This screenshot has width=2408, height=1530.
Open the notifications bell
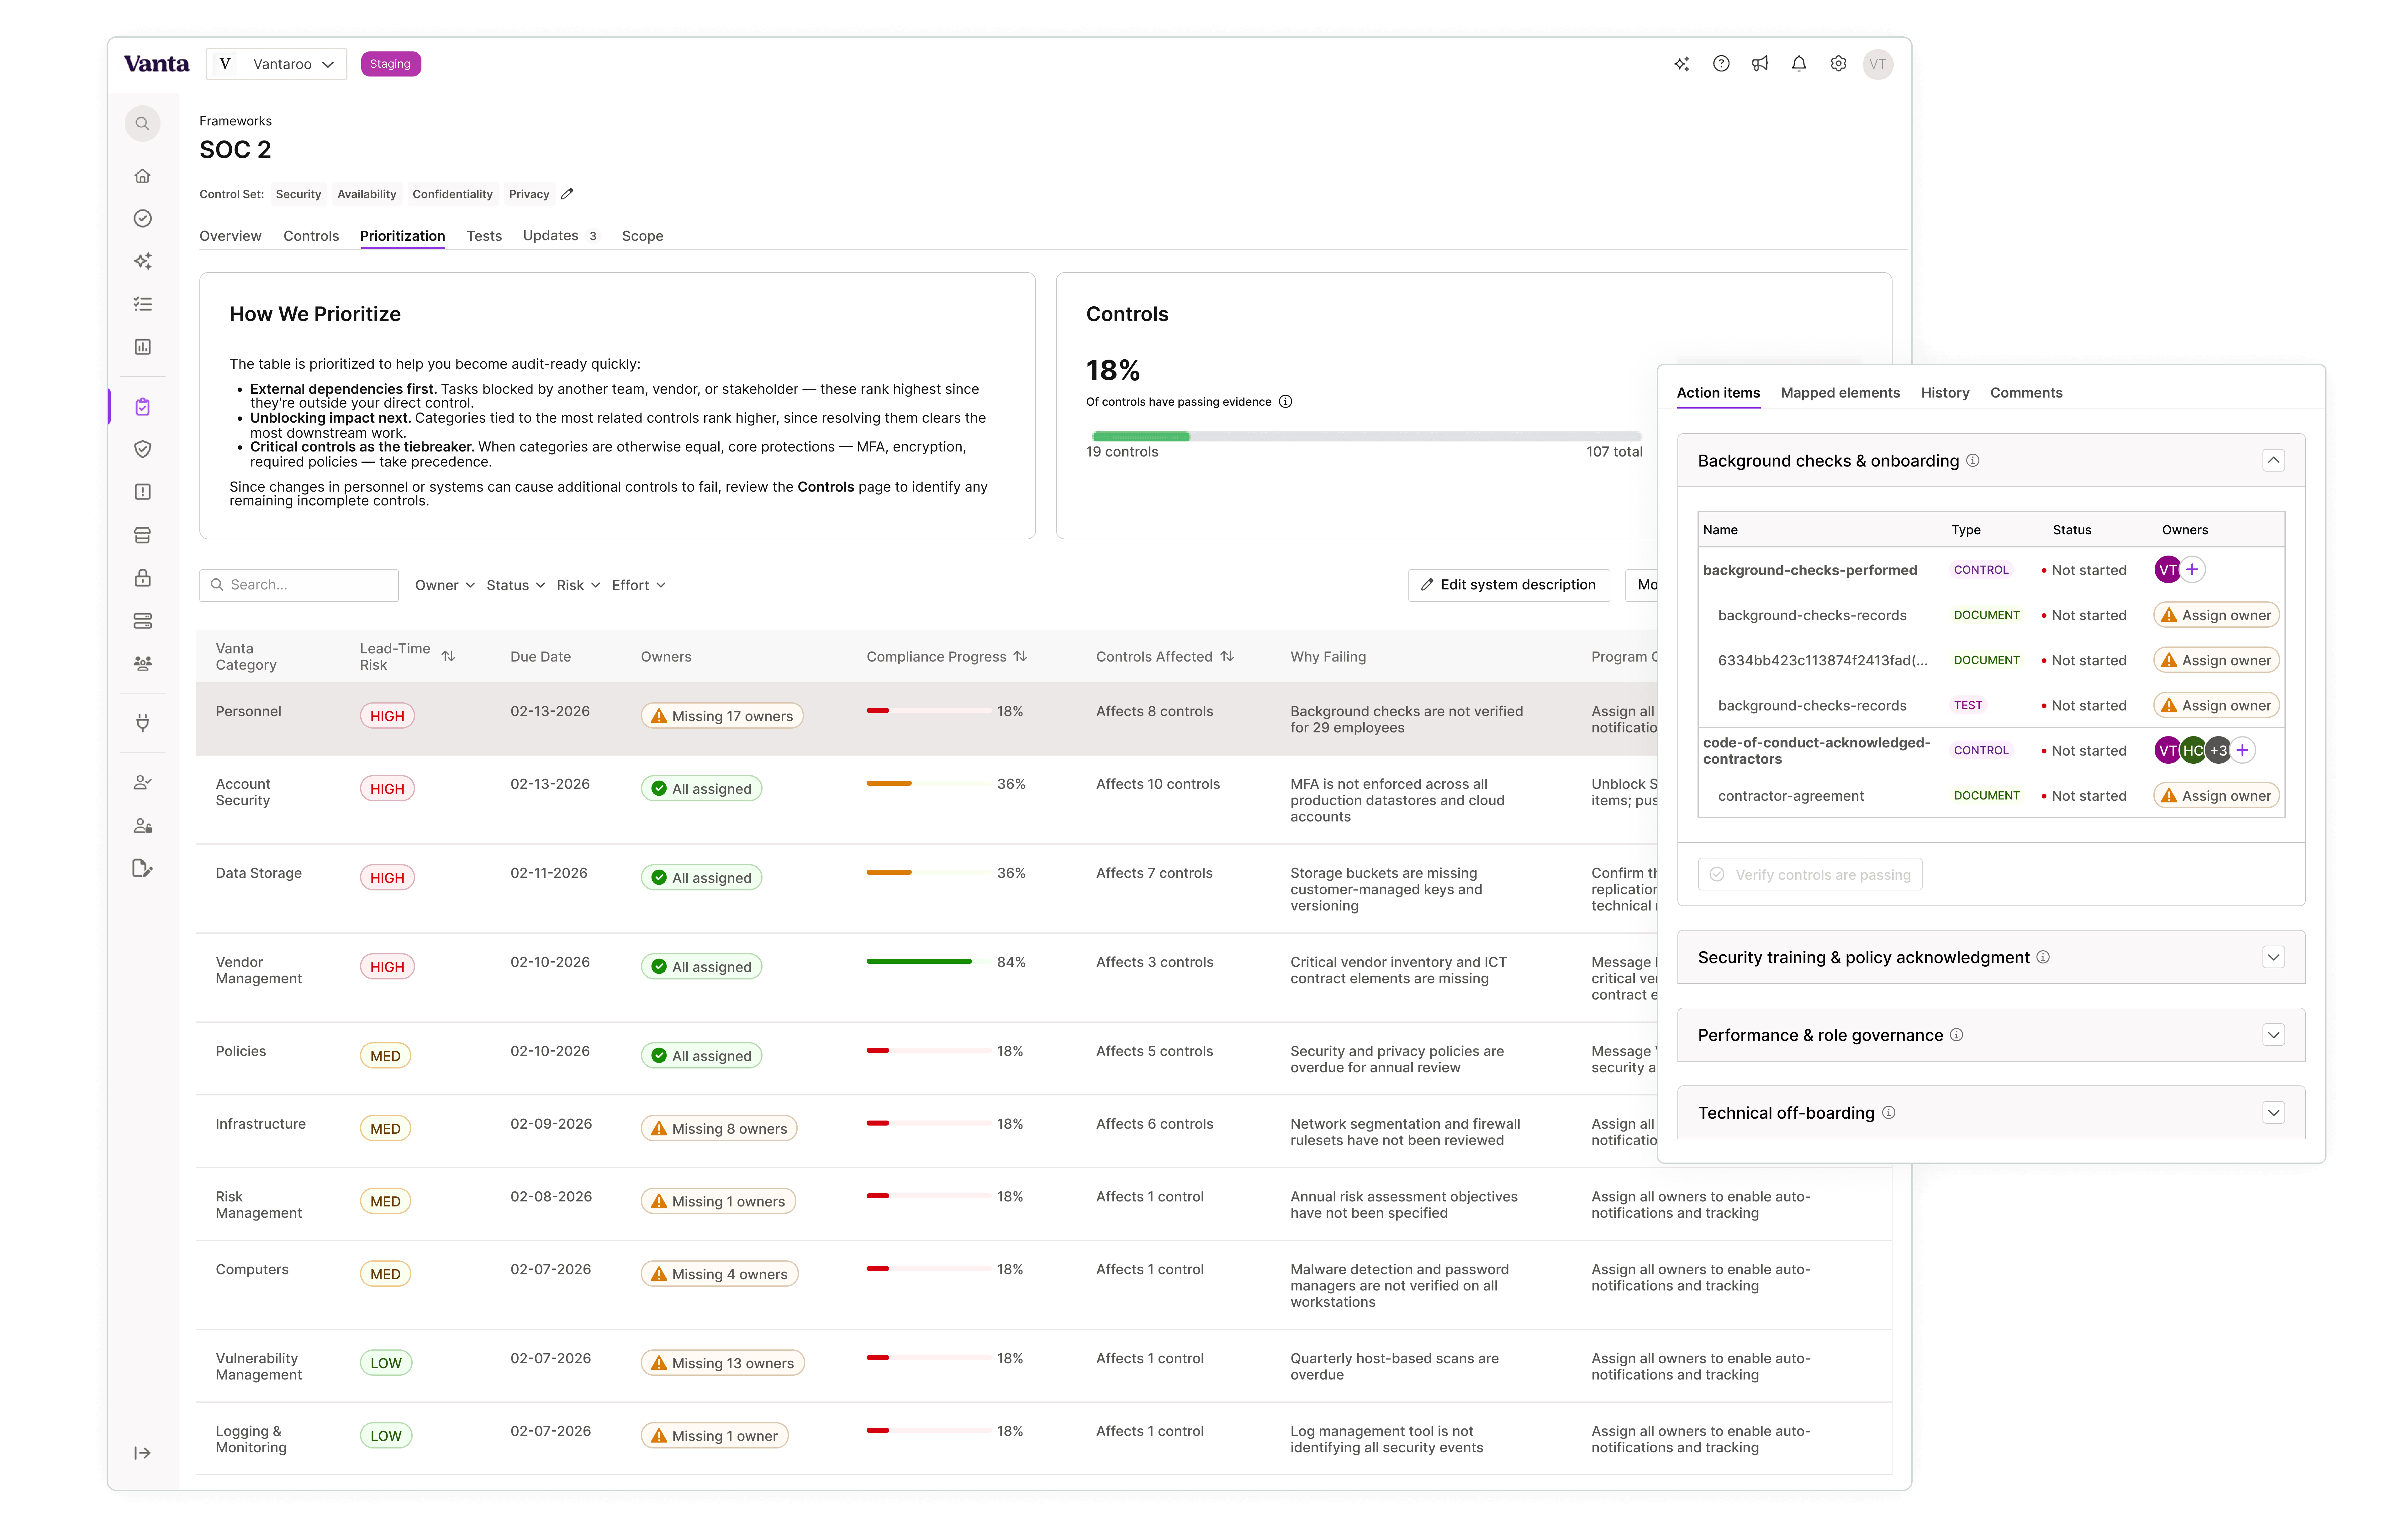click(1799, 64)
